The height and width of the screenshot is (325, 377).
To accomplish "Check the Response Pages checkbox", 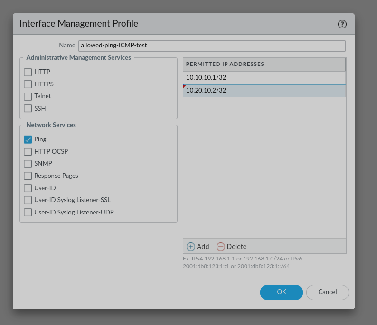I will [x=28, y=176].
